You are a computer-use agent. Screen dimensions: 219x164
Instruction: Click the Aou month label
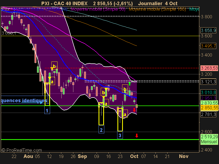pos(28,156)
